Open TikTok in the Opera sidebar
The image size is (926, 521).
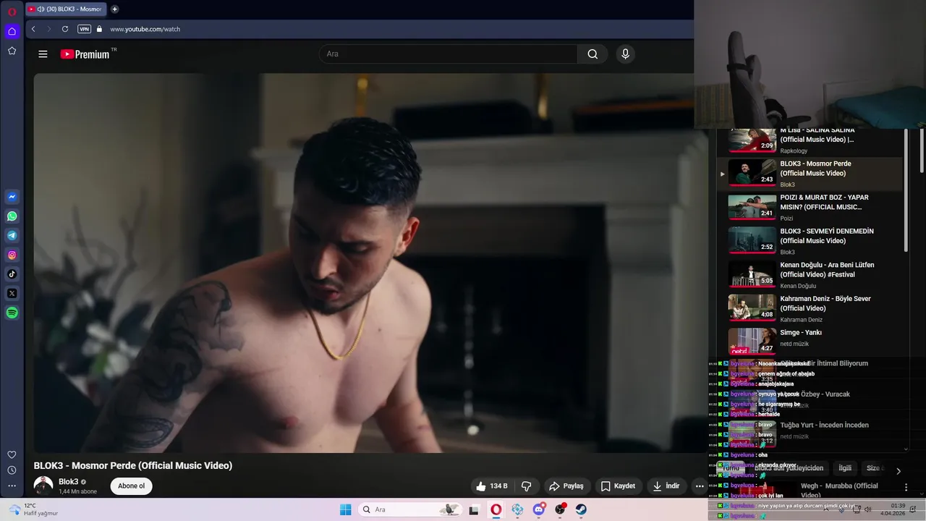pos(12,274)
